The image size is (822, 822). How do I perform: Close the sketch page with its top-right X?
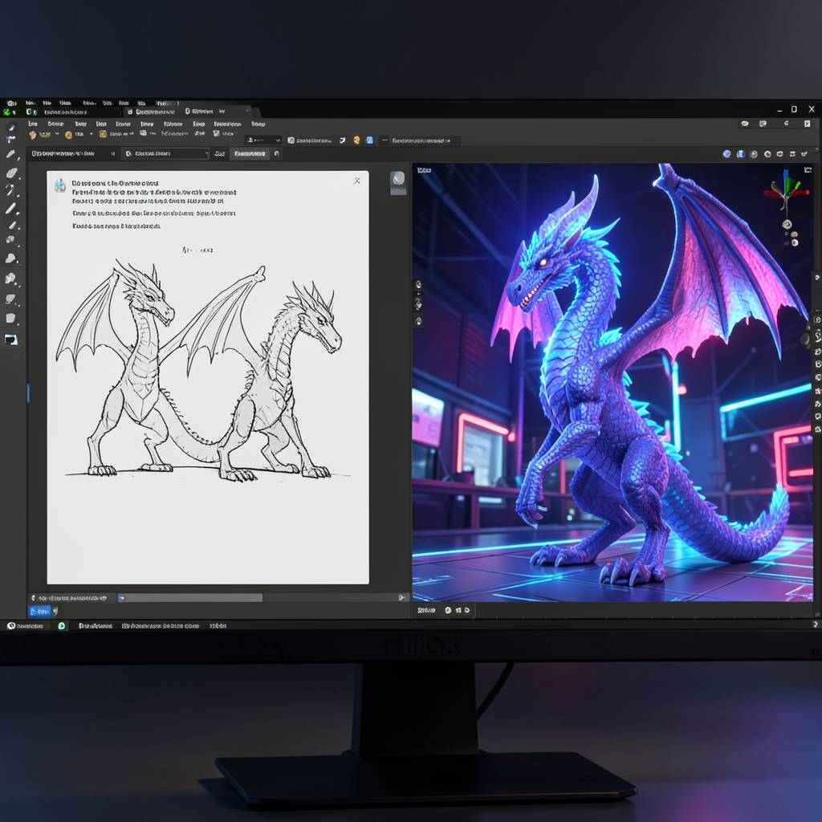coord(357,181)
